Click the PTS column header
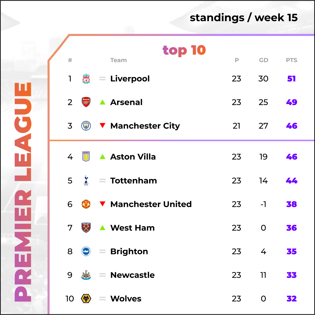This screenshot has width=315, height=315. tap(292, 60)
